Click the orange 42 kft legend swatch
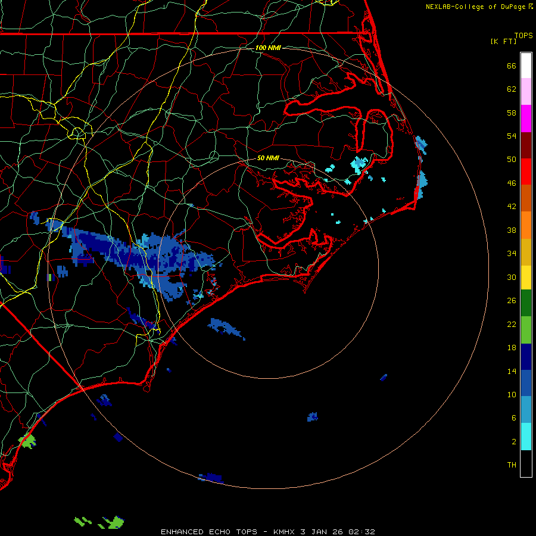 pos(526,225)
